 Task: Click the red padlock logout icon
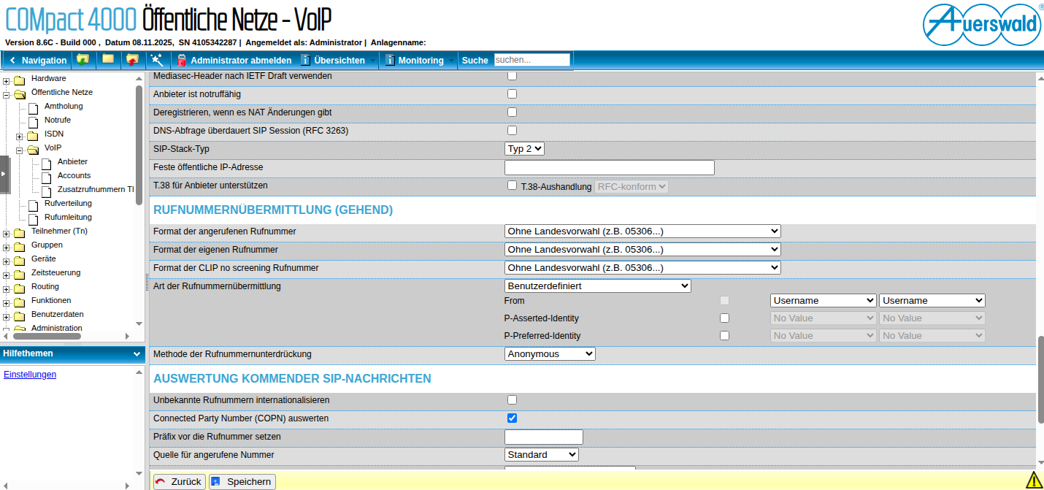(x=182, y=60)
